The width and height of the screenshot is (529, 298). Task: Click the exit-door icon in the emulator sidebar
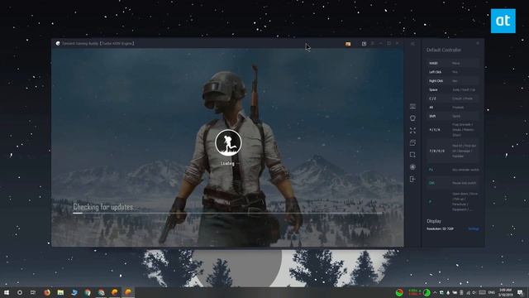[412, 179]
